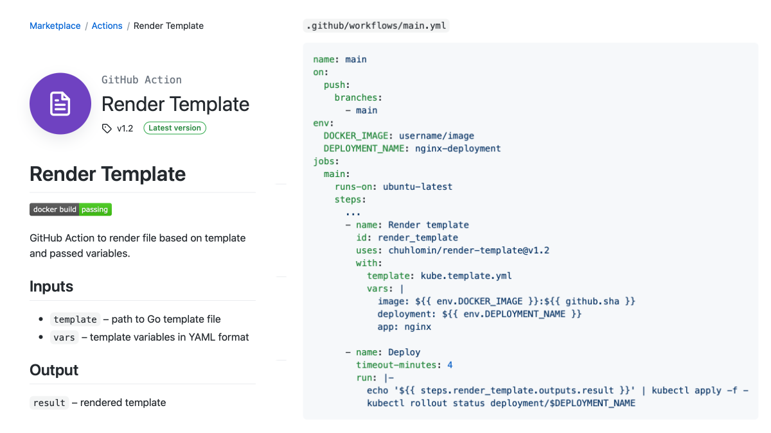Click the Render Template page heading
Image resolution: width=771 pixels, height=433 pixels.
point(107,174)
